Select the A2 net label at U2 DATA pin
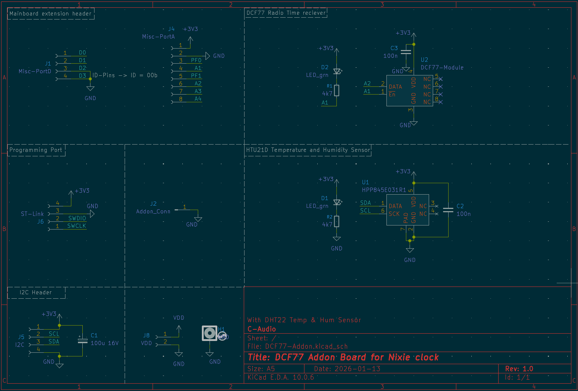 click(x=367, y=83)
